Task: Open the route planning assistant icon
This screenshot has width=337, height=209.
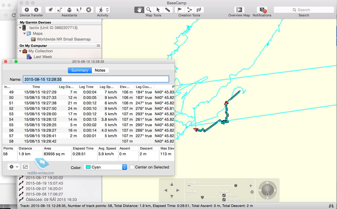Action: [60, 10]
